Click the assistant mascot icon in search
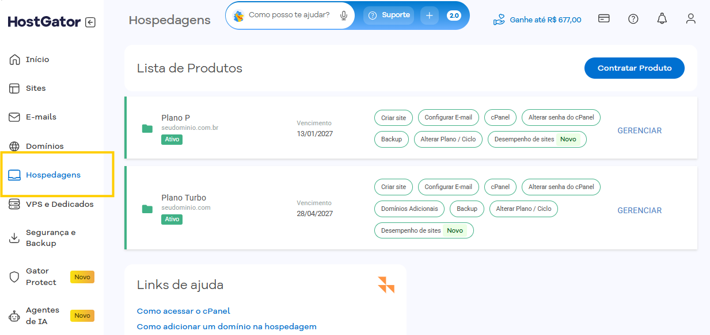710x335 pixels. (x=238, y=16)
